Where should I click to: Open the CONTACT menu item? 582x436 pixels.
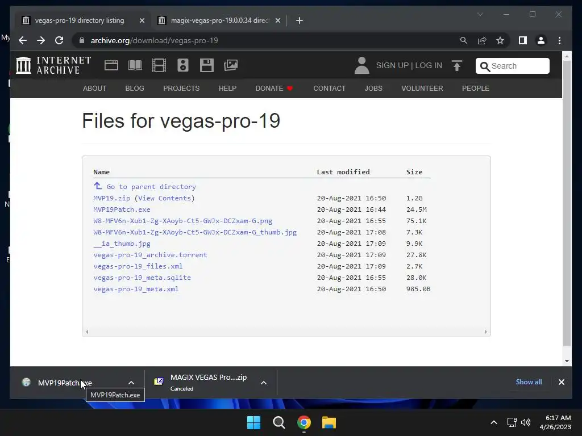click(x=330, y=88)
